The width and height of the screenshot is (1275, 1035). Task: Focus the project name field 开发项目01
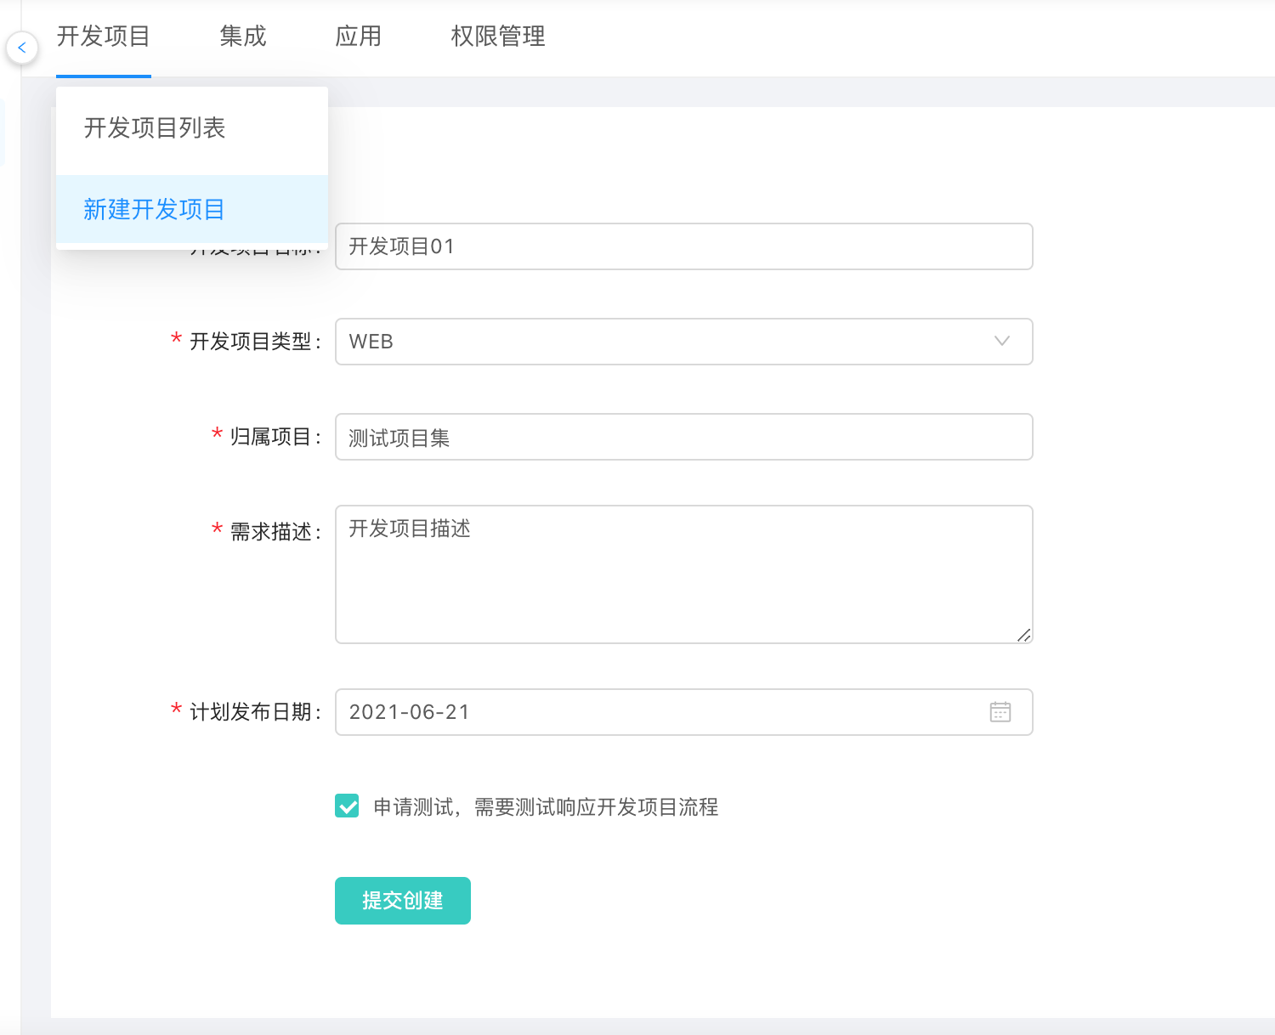point(684,246)
